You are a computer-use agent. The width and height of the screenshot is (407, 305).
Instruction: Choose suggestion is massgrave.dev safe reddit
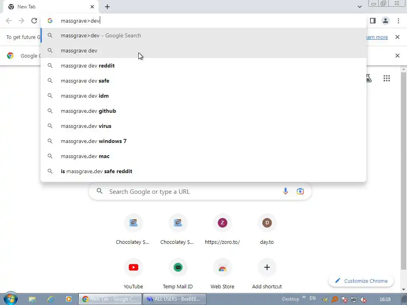203,171
